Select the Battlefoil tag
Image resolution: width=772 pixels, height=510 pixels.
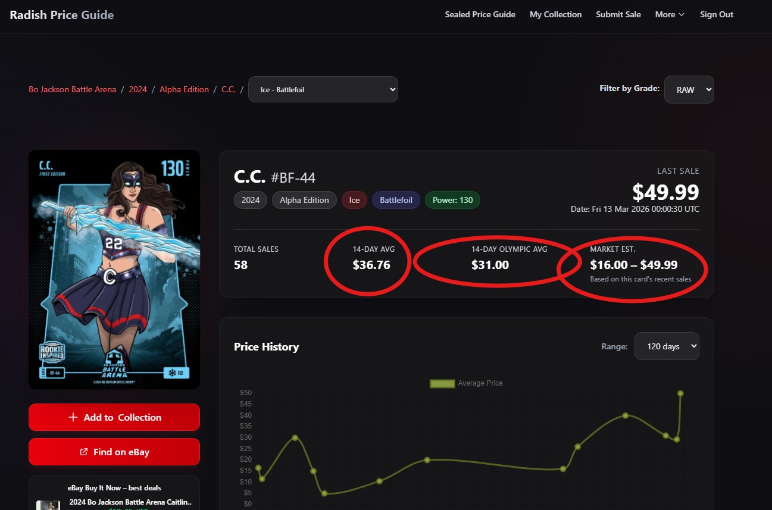pos(396,200)
